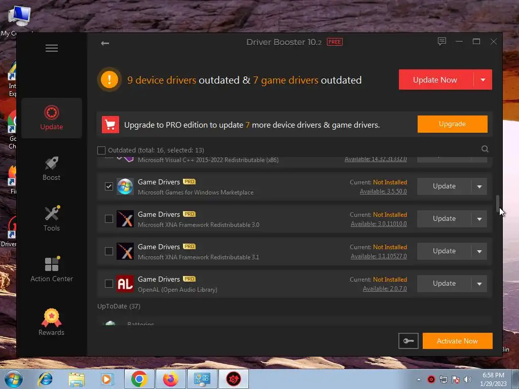
Task: Select the Update sidebar section
Action: (x=52, y=118)
